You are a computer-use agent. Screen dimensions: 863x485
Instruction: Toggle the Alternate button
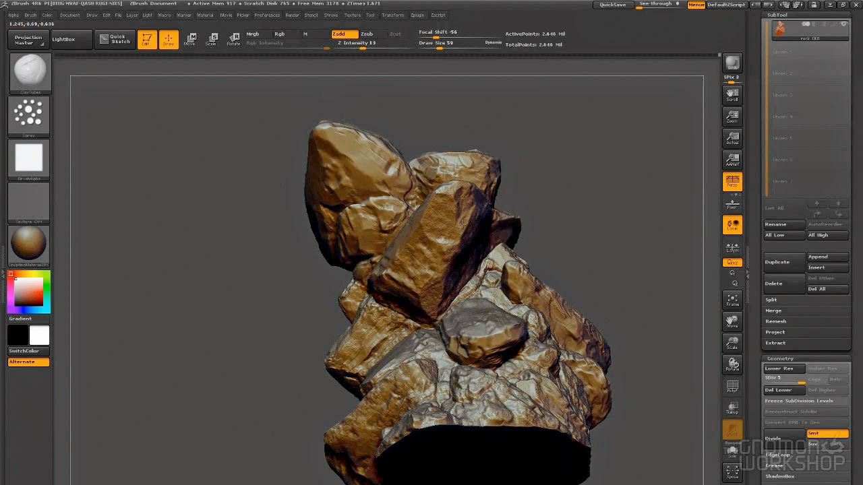coord(28,362)
